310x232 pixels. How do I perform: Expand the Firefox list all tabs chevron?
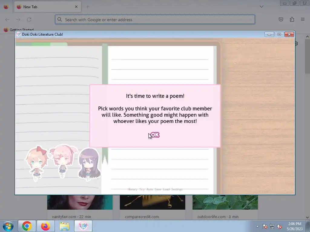261,7
